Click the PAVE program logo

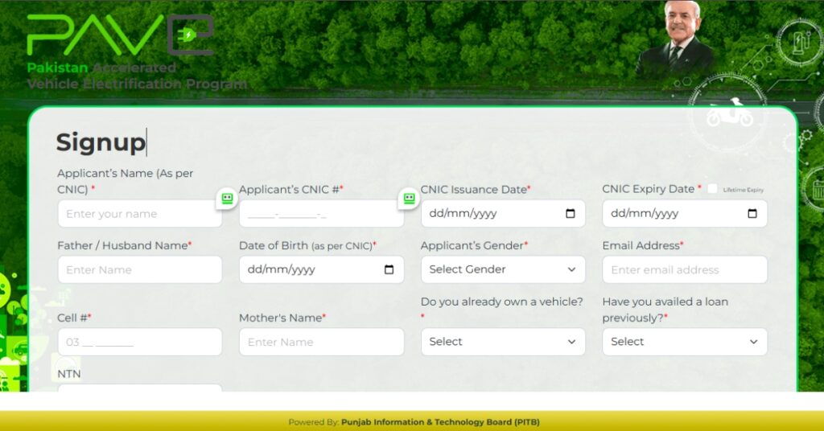(121, 36)
